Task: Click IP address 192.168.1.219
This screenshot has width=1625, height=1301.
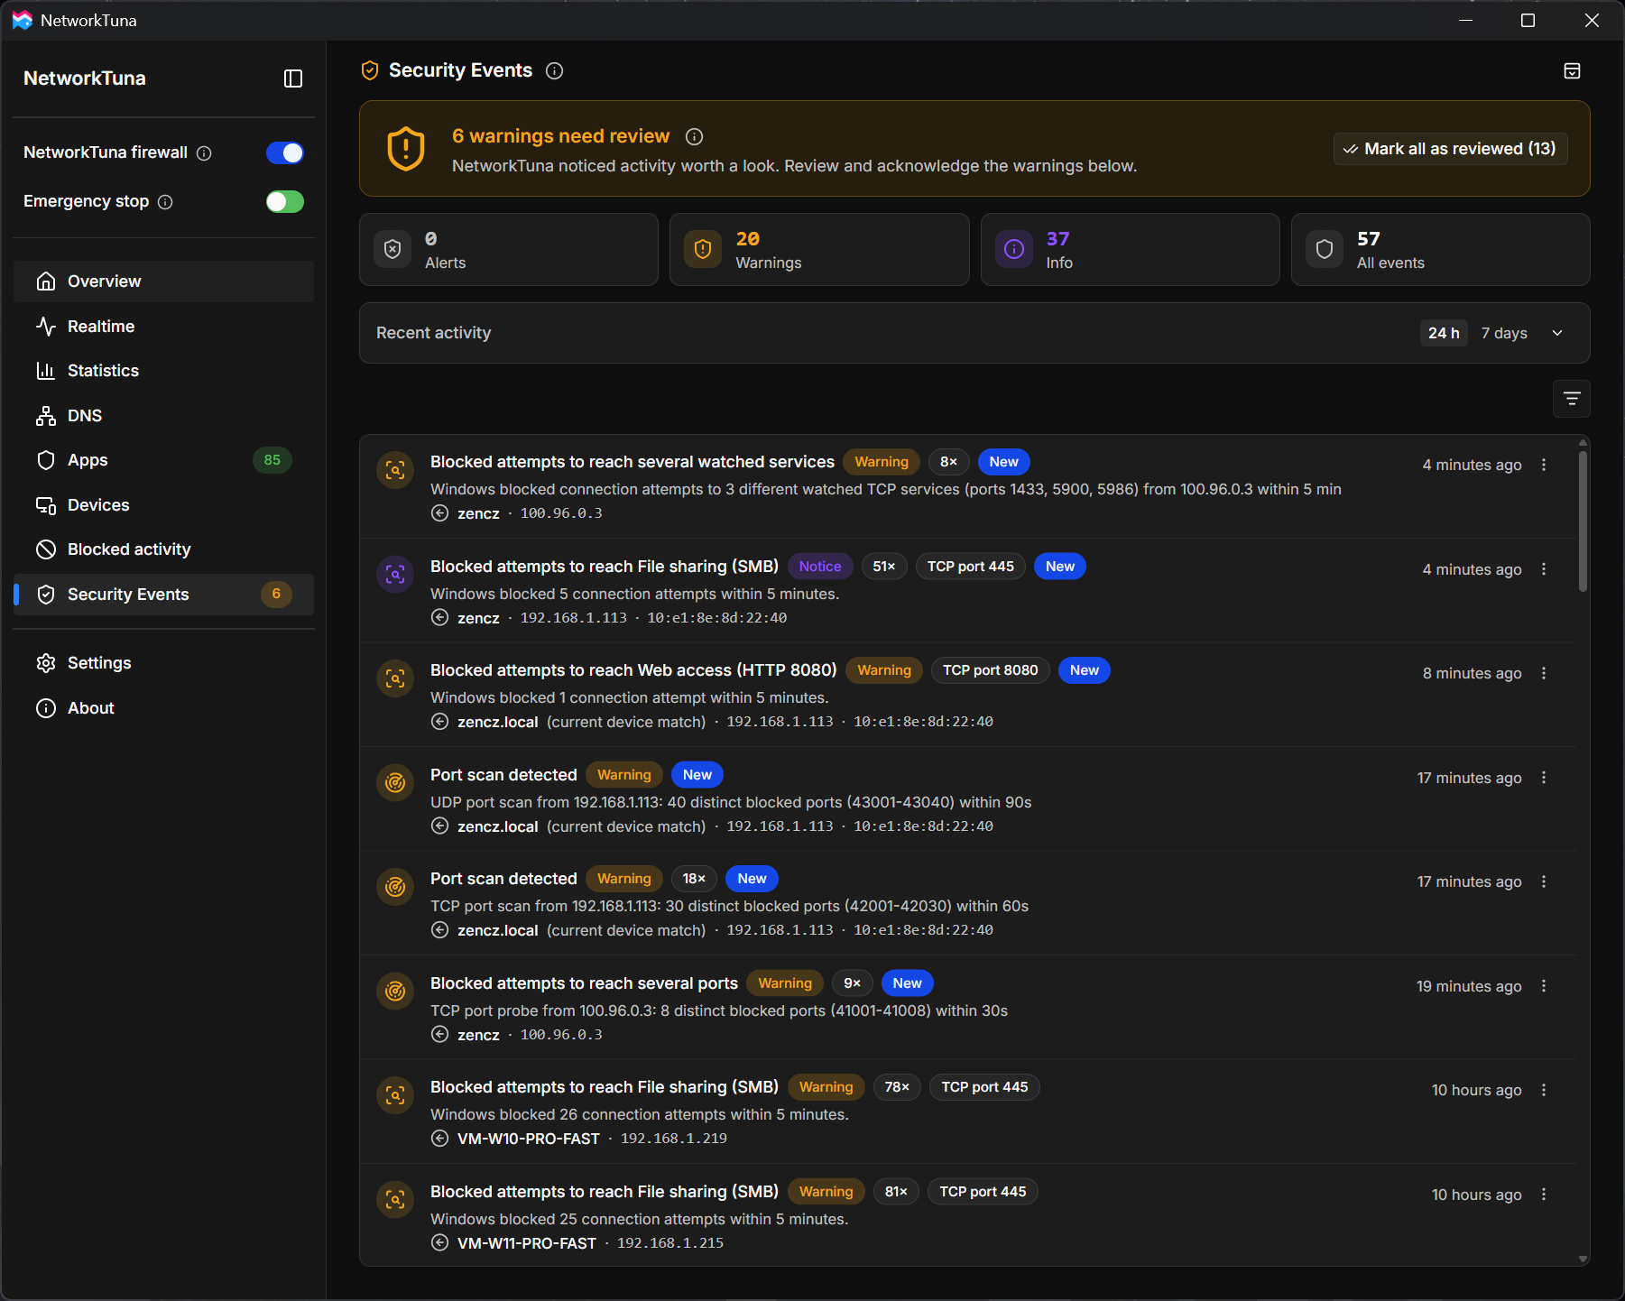Action: tap(674, 1139)
